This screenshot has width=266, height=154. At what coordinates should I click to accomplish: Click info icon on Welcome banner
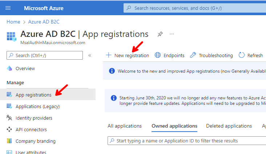point(112,71)
